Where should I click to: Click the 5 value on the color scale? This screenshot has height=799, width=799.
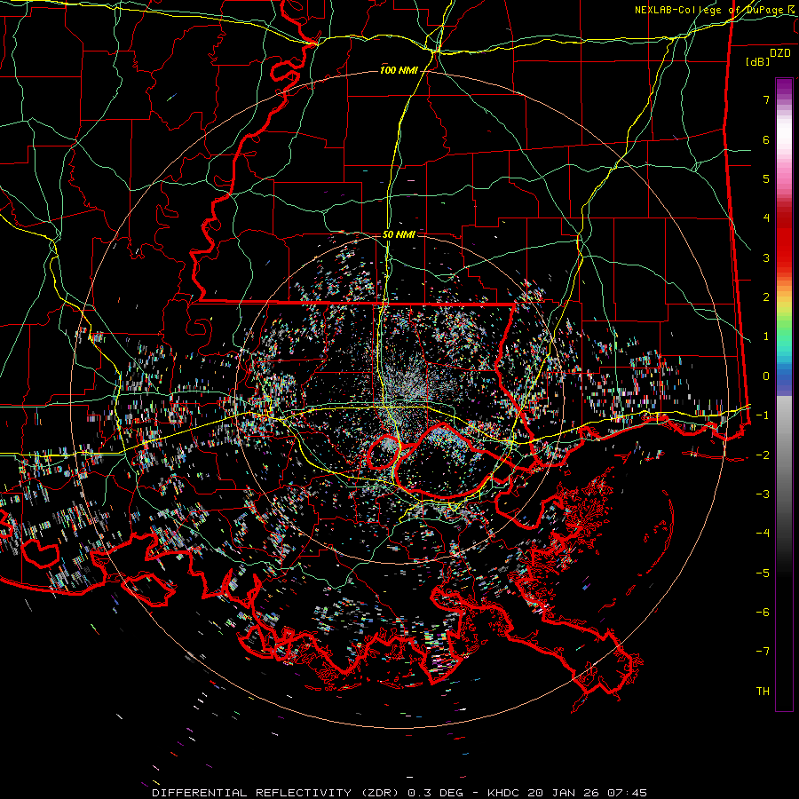coord(766,178)
